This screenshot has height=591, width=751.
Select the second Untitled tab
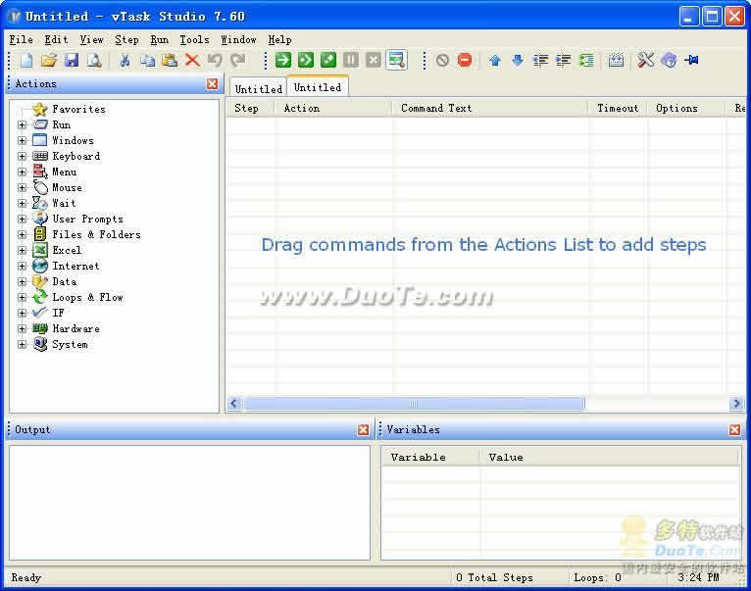pos(318,87)
